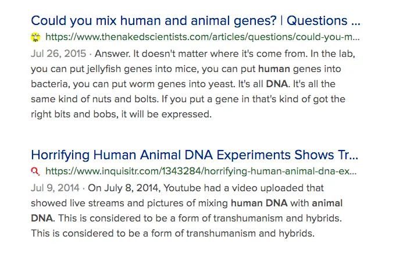Click bold "DNA" after "It's all"

[277, 84]
